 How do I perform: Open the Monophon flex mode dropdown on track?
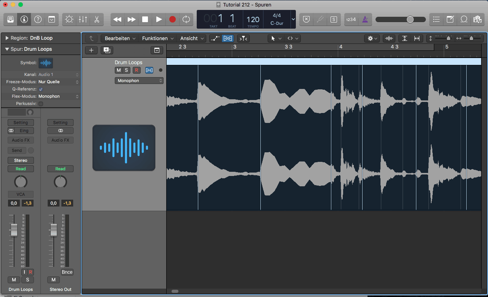139,81
